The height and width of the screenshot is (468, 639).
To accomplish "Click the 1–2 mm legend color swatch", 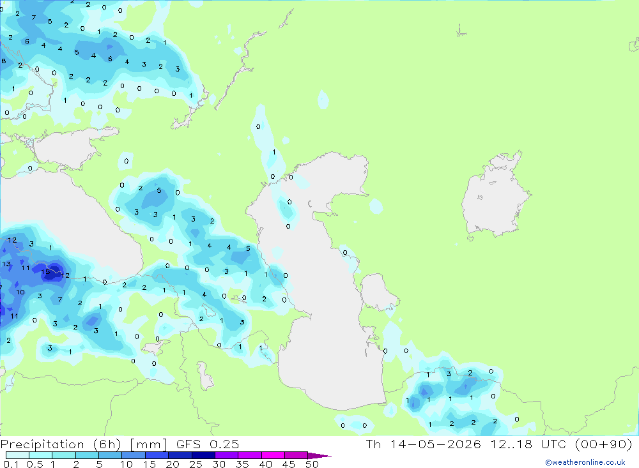I will 64,455.
